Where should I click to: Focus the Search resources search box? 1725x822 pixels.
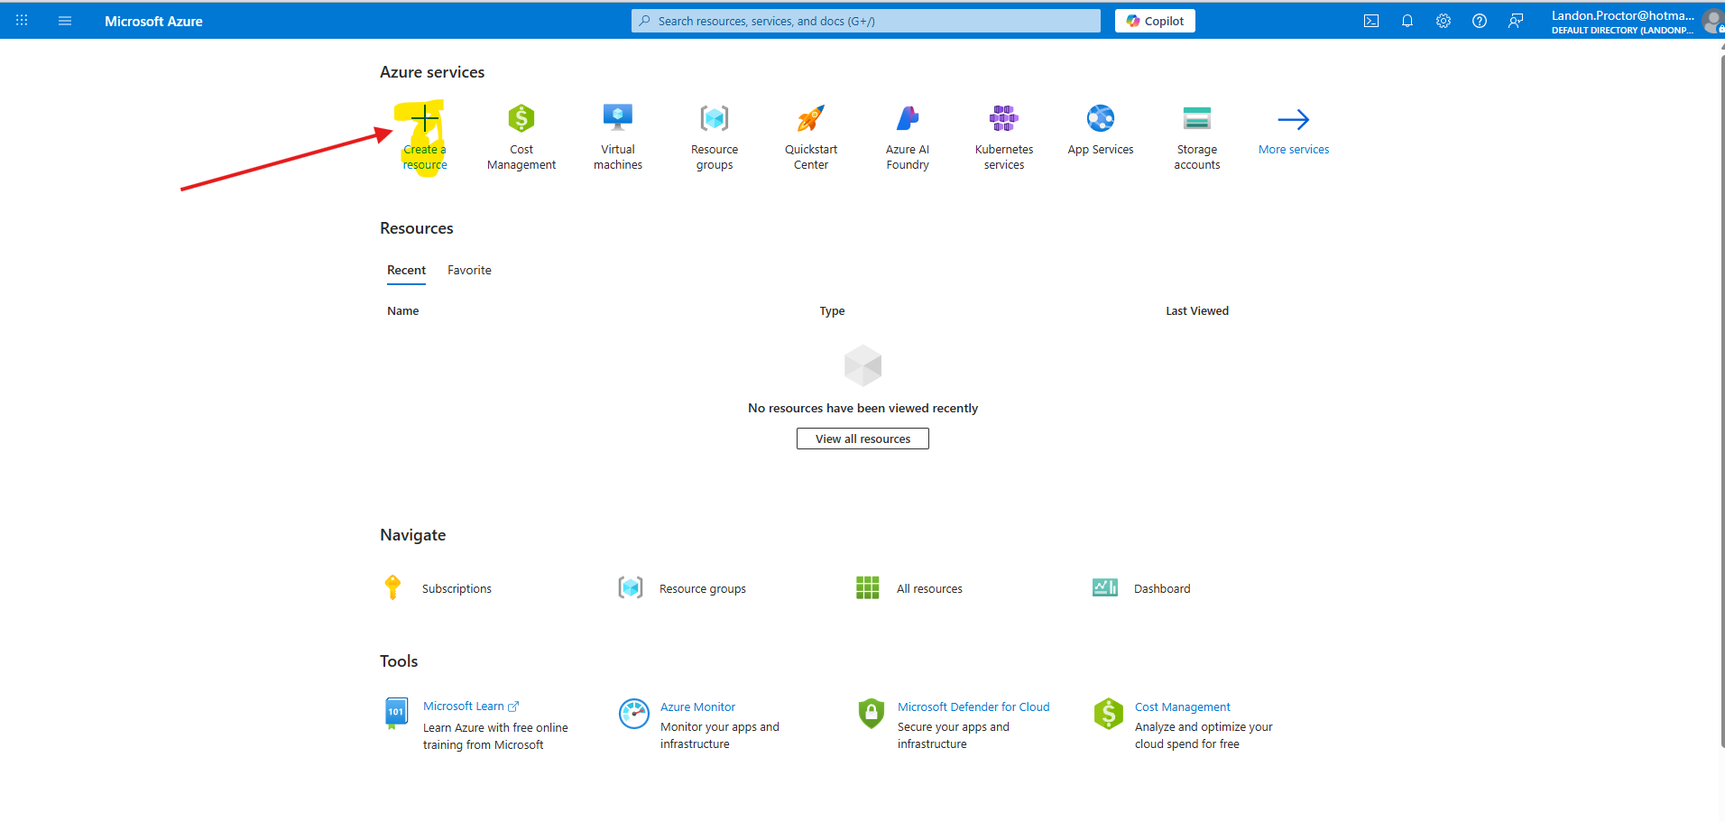click(x=866, y=21)
